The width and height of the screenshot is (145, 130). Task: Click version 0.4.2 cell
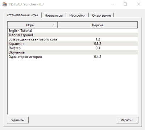click(98, 57)
